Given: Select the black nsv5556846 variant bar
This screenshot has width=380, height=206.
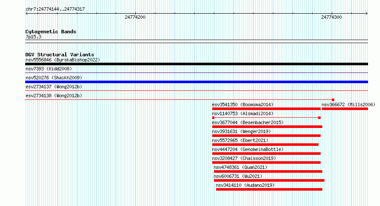Looking at the screenshot, I should pos(196,64).
